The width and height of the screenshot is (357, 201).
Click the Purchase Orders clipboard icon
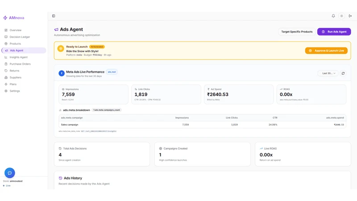[x=6, y=64]
